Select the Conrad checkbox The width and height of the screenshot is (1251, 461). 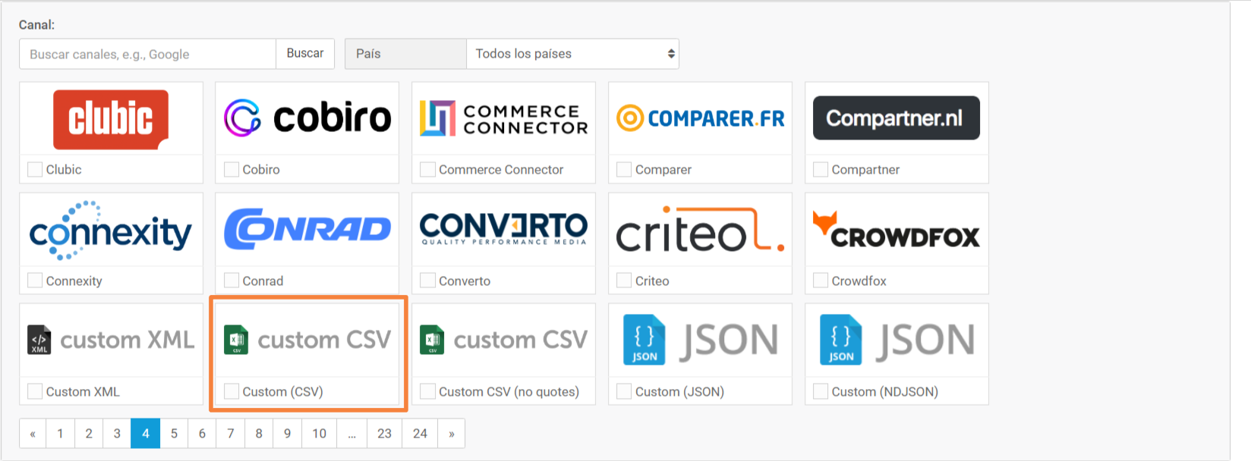tap(232, 281)
